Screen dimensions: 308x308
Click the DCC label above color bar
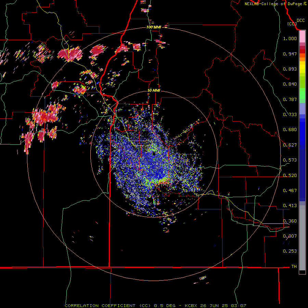[301, 21]
